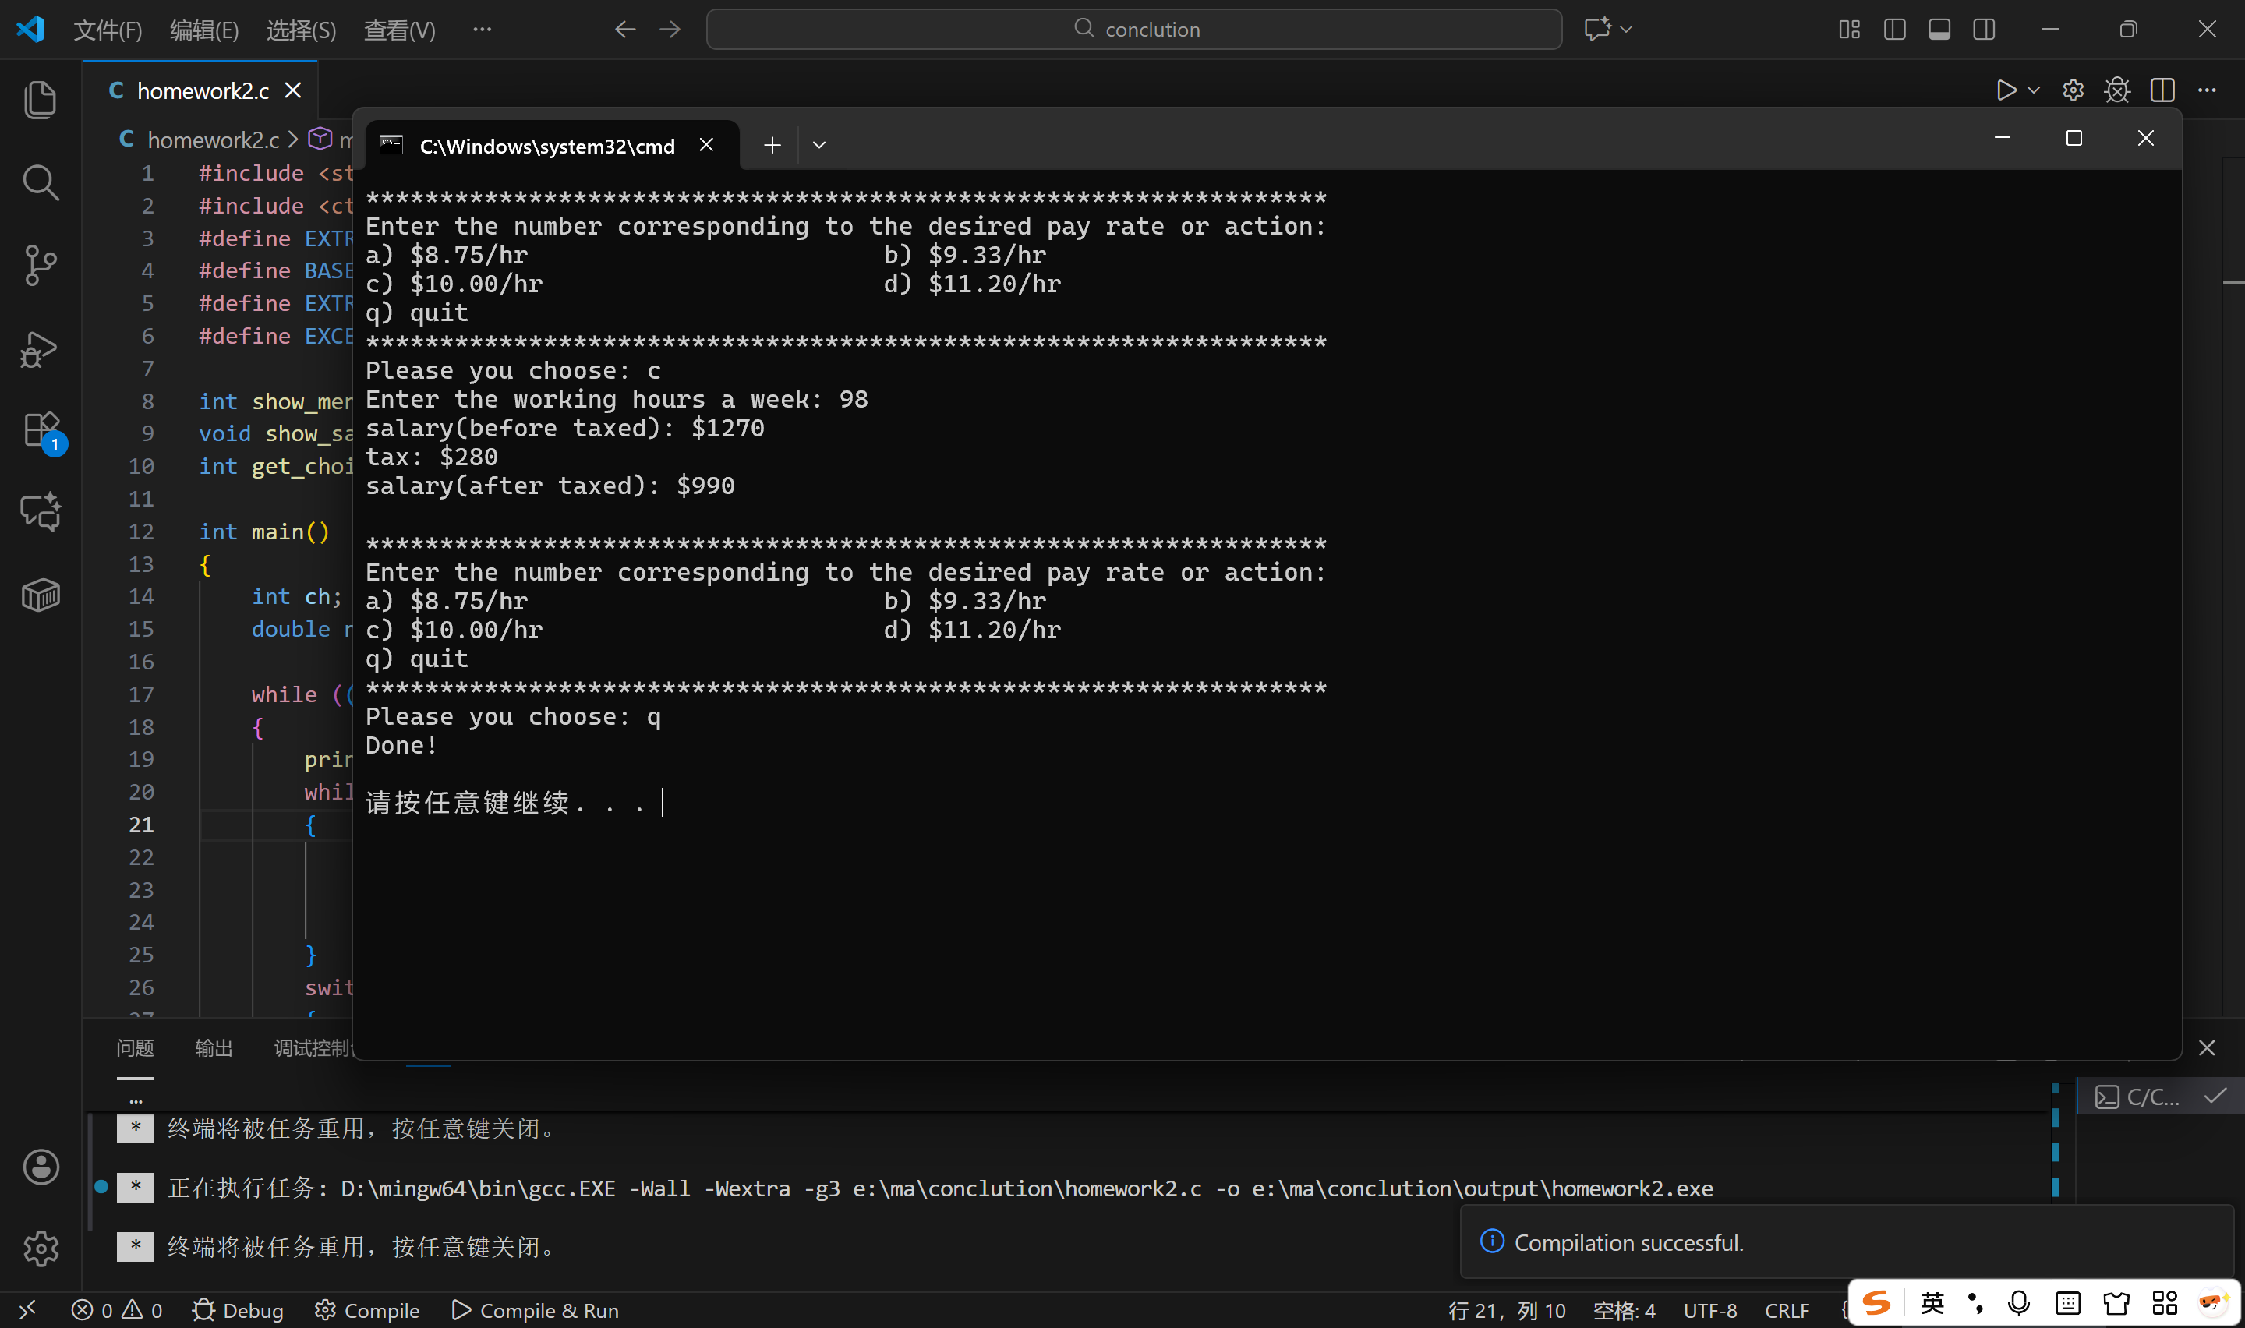Image resolution: width=2245 pixels, height=1328 pixels.
Task: Toggle the bottom panel layout button
Action: (1939, 30)
